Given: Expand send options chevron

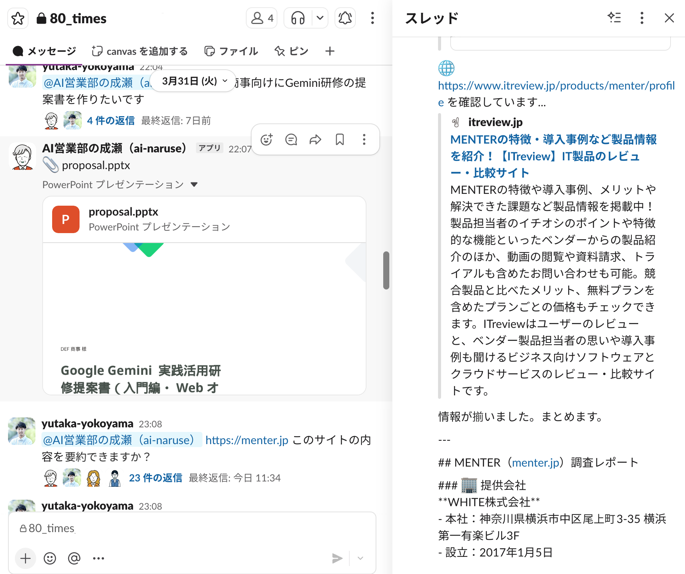Looking at the screenshot, I should click(x=360, y=558).
